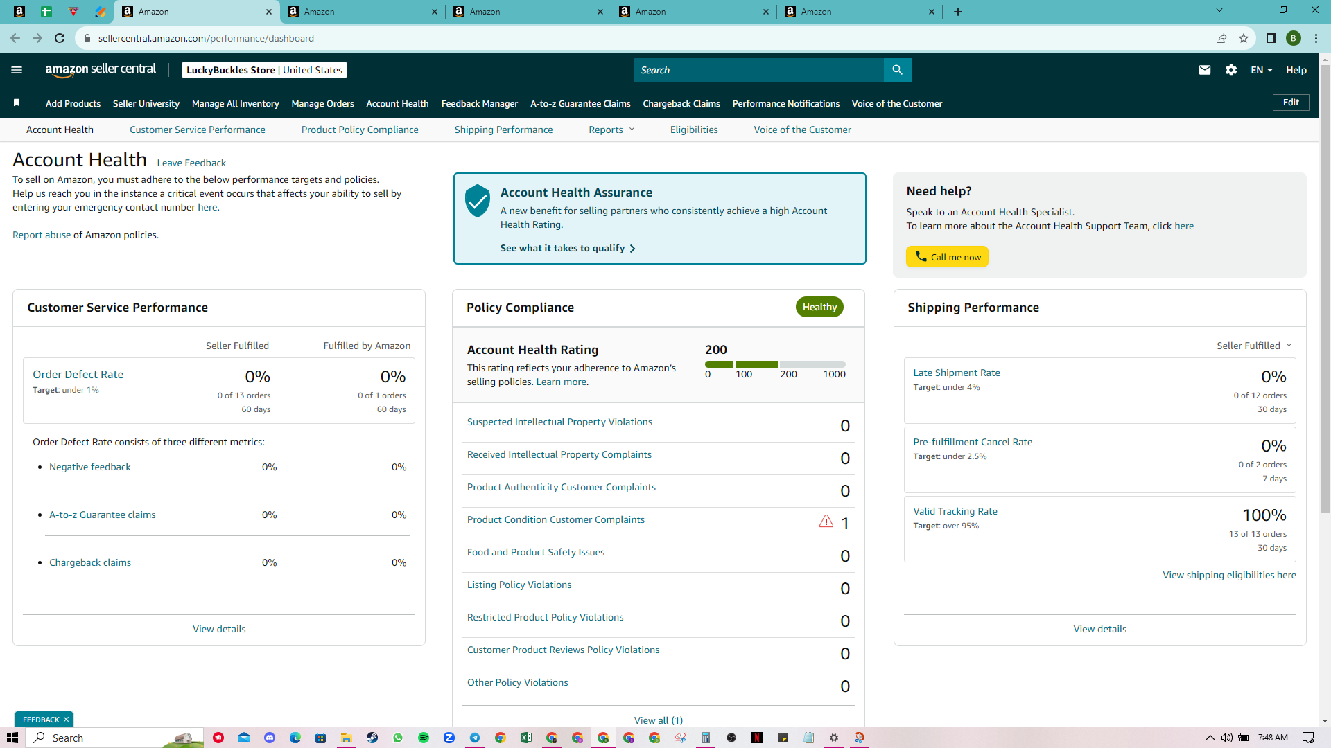
Task: Click View shipping eligibilities here
Action: (1229, 575)
